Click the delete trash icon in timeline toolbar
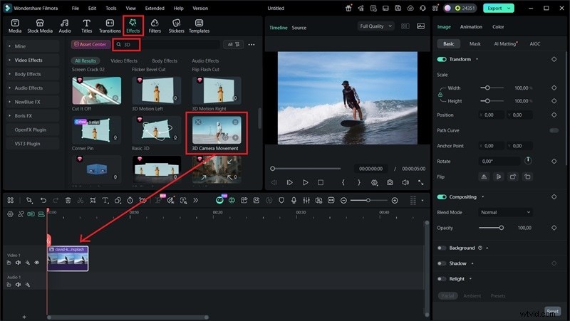570x321 pixels. [x=68, y=201]
